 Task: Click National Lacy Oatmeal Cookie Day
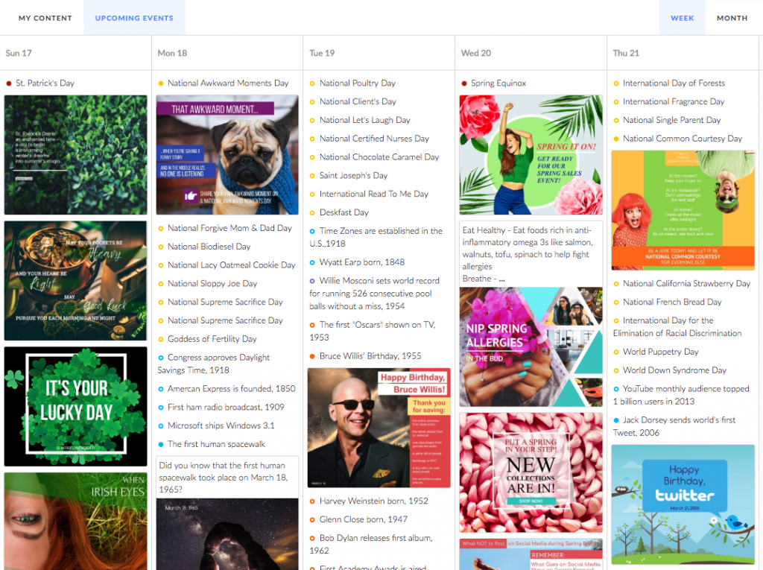[231, 265]
